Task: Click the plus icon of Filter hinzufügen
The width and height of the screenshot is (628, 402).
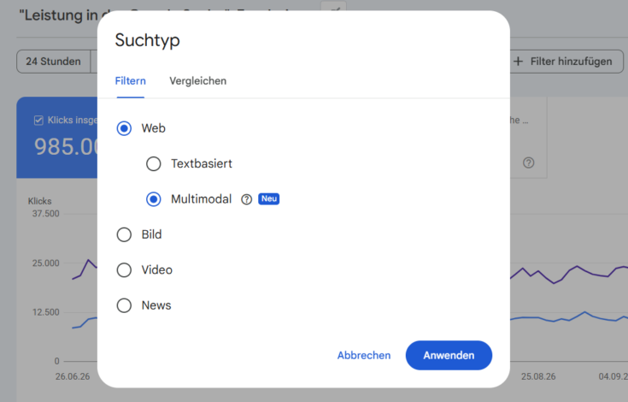Action: (519, 62)
